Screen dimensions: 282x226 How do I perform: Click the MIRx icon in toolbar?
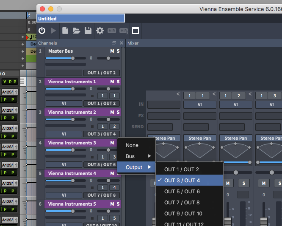[x=124, y=31]
